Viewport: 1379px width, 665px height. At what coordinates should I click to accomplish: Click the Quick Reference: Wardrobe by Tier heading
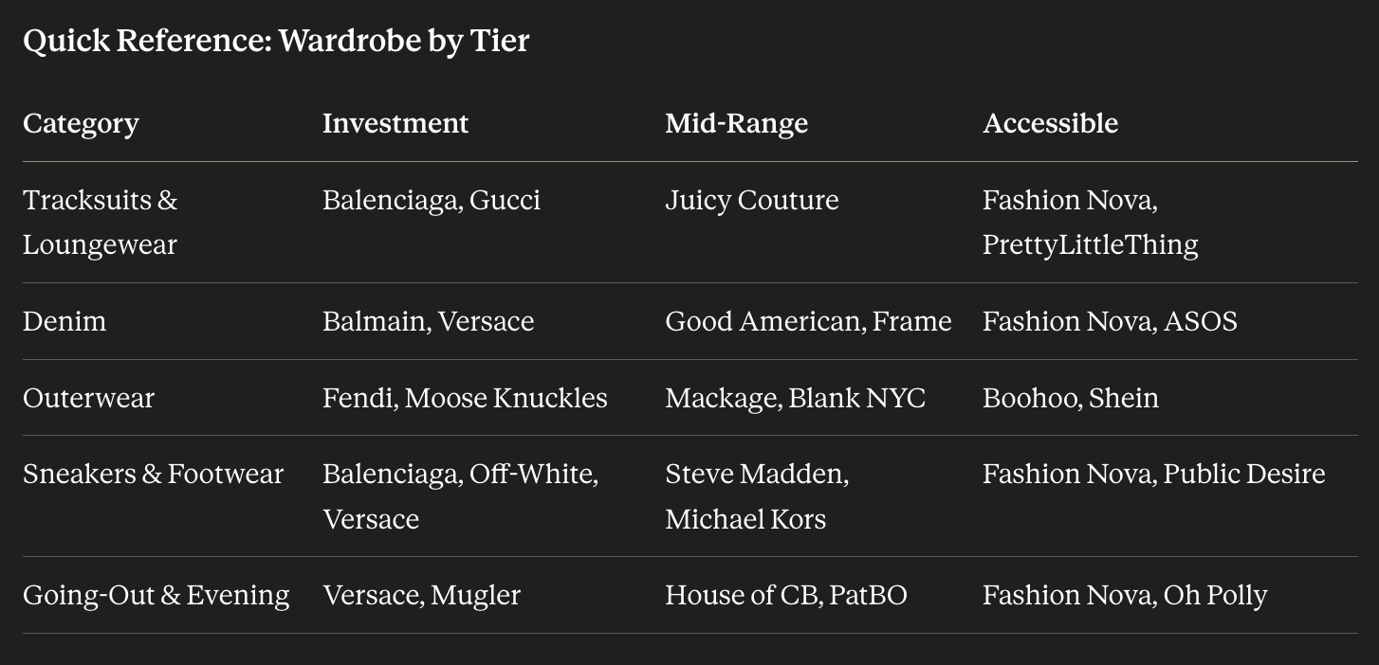click(x=276, y=41)
